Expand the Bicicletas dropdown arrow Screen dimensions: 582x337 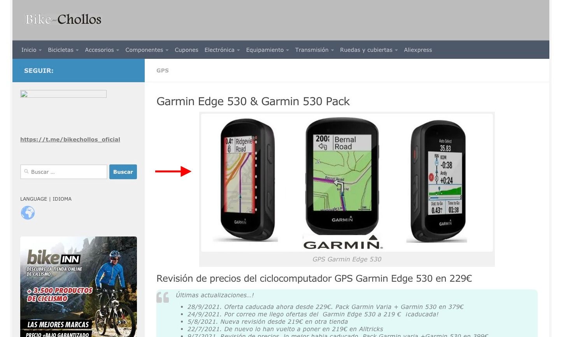point(77,50)
